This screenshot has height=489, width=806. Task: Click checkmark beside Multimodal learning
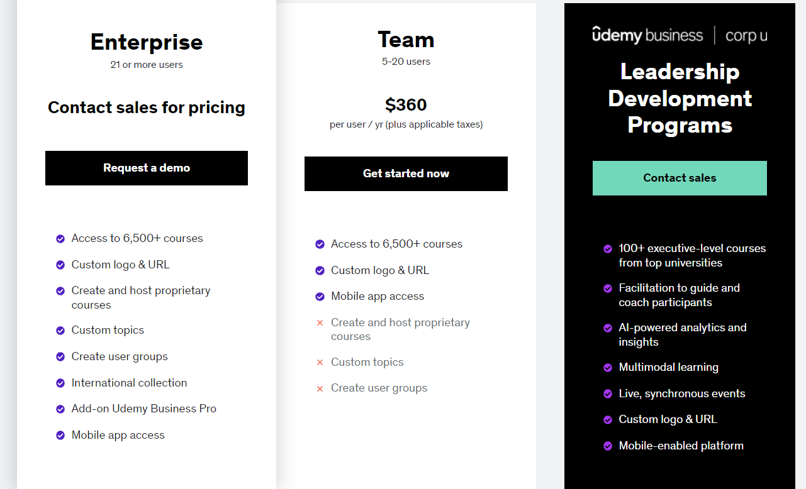click(x=608, y=368)
